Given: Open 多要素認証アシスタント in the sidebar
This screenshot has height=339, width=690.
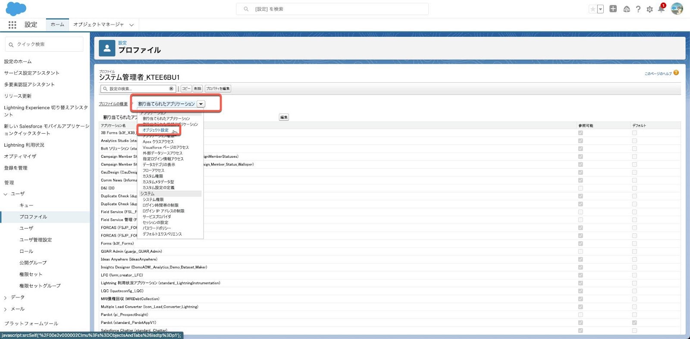Looking at the screenshot, I should coord(29,85).
